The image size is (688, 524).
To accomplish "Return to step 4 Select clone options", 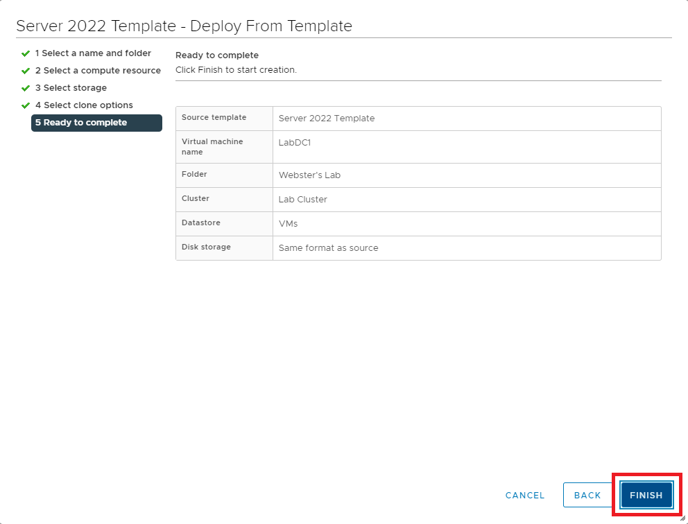I will pyautogui.click(x=84, y=105).
